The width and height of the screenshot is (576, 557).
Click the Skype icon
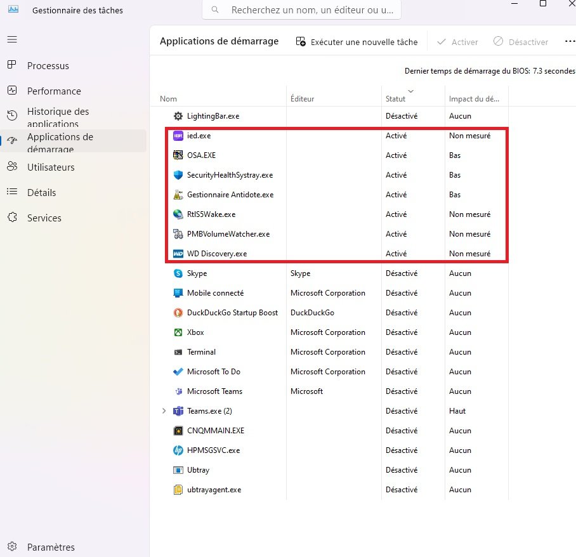(x=178, y=273)
